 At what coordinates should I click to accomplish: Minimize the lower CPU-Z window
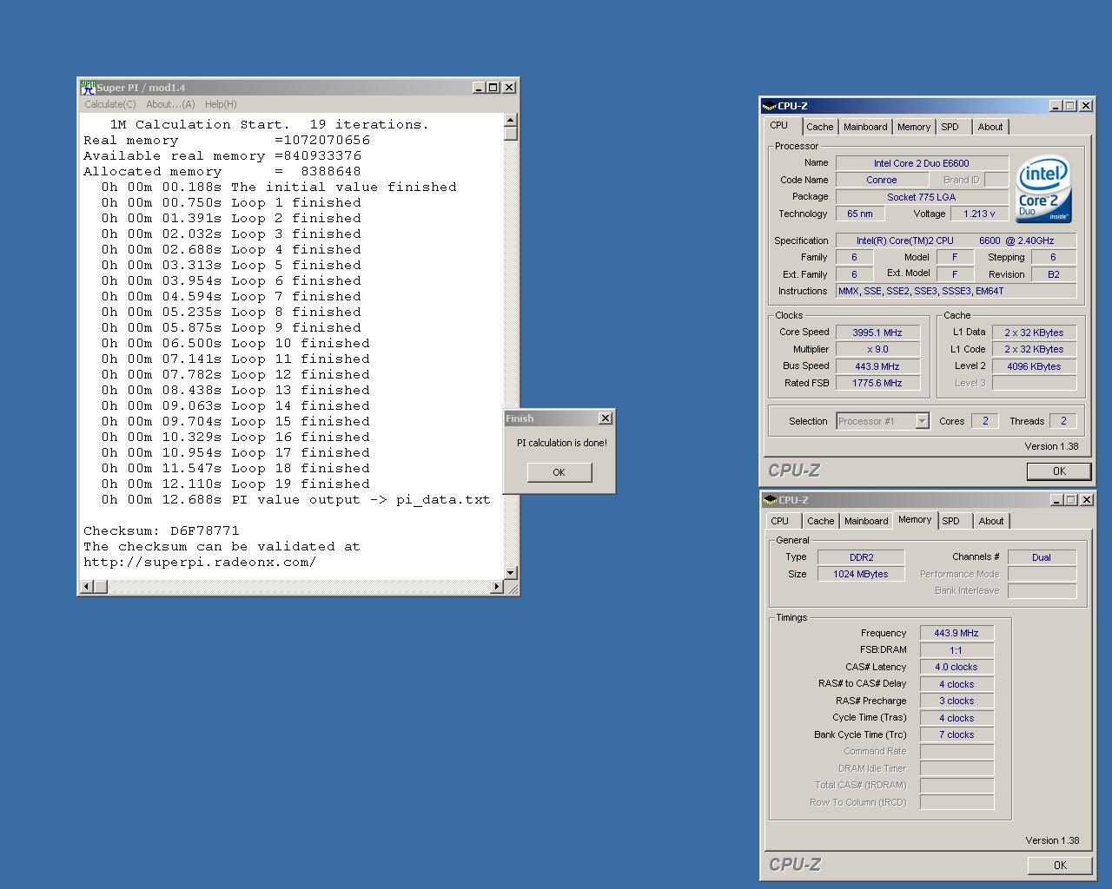pos(1056,500)
